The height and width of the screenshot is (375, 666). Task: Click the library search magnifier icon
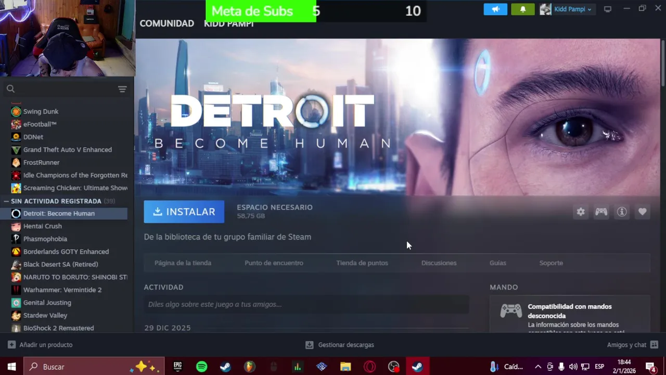[10, 89]
